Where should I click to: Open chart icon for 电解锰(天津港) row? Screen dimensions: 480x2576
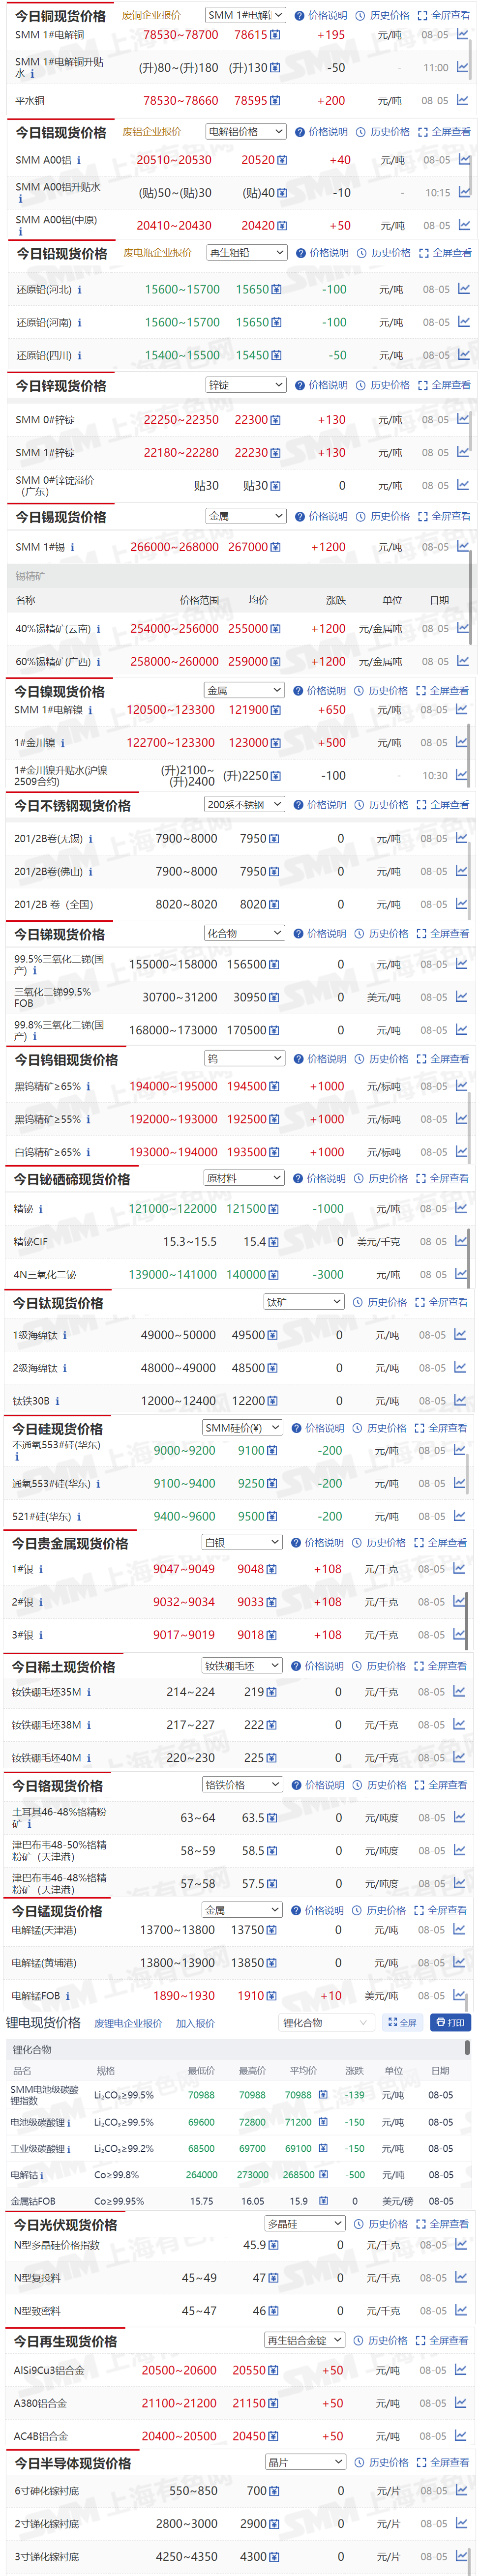click(459, 1929)
